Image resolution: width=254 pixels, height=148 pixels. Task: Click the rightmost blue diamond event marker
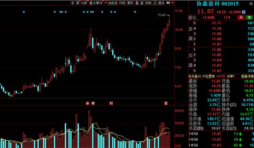[135, 12]
